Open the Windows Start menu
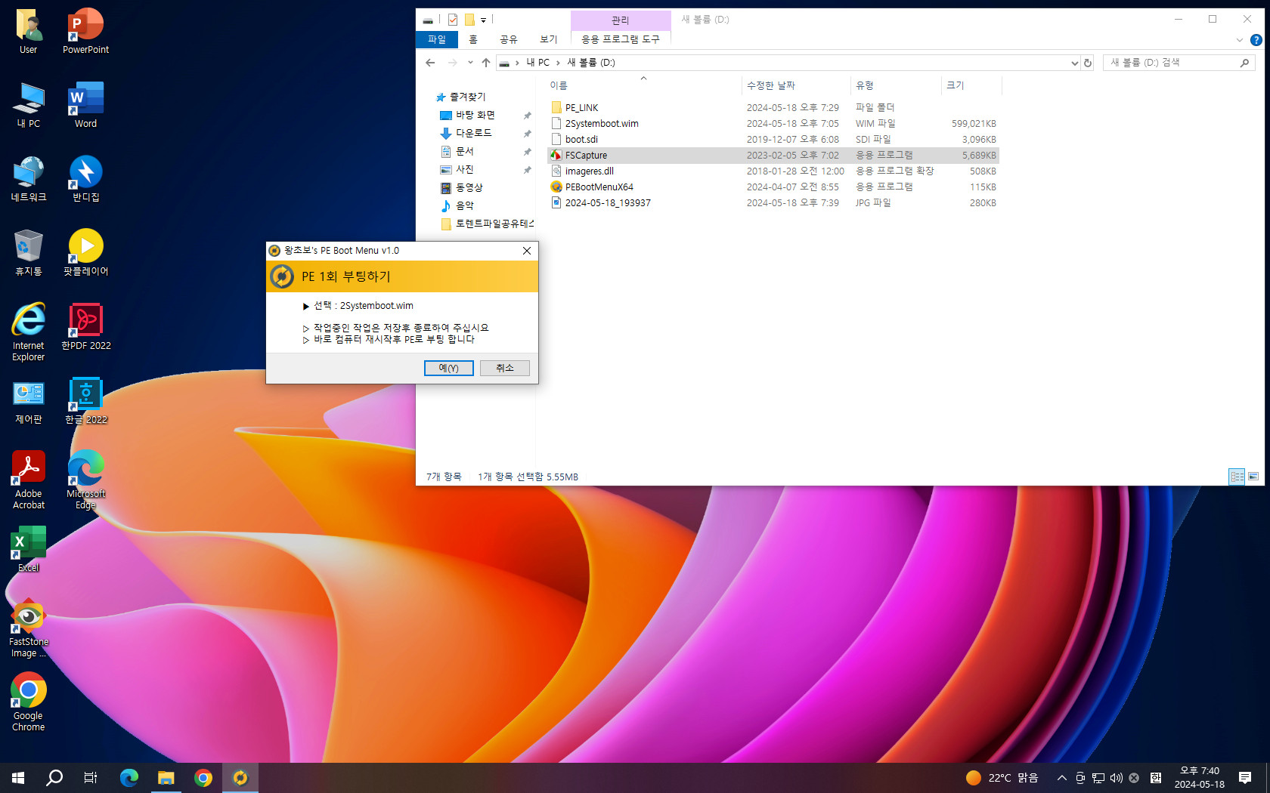 tap(18, 778)
